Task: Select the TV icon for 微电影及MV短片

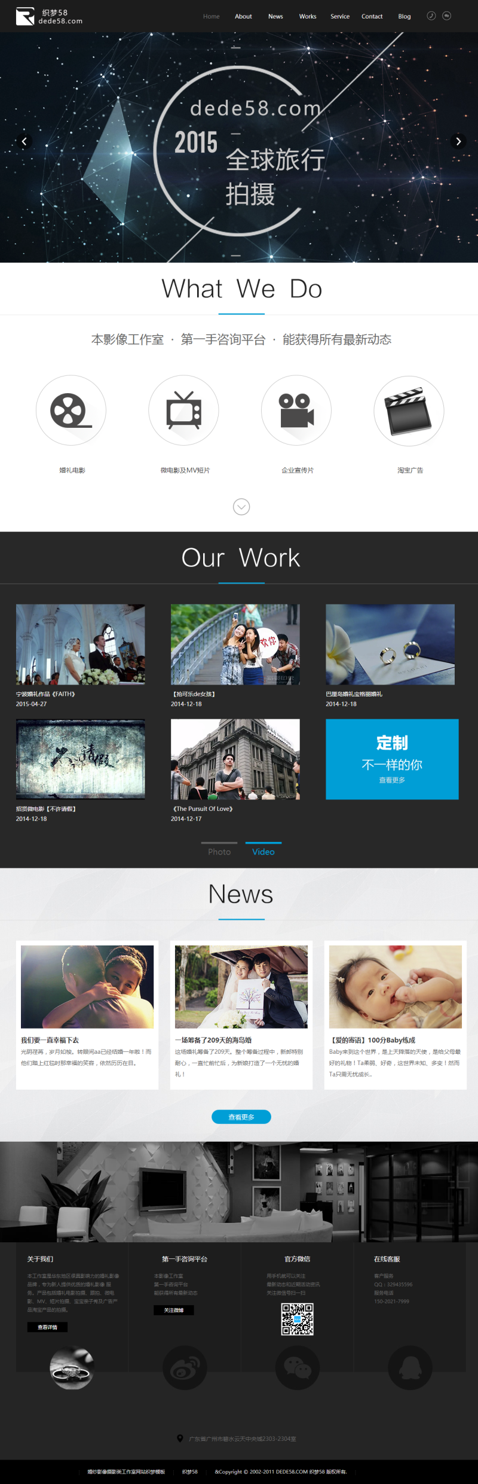Action: pyautogui.click(x=183, y=410)
